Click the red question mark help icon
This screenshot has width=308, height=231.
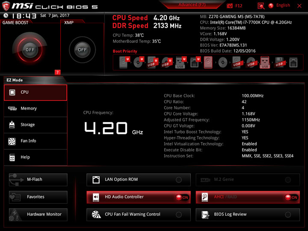click(x=57, y=72)
